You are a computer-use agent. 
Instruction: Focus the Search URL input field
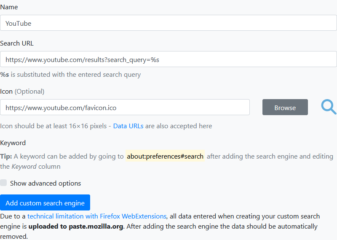[x=168, y=59]
